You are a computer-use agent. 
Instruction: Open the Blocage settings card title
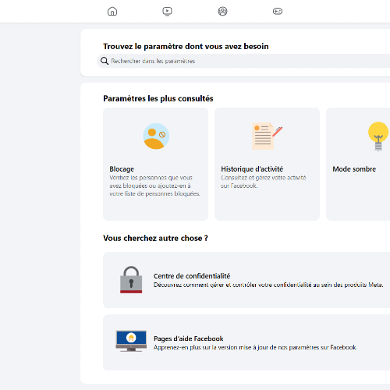(x=122, y=169)
